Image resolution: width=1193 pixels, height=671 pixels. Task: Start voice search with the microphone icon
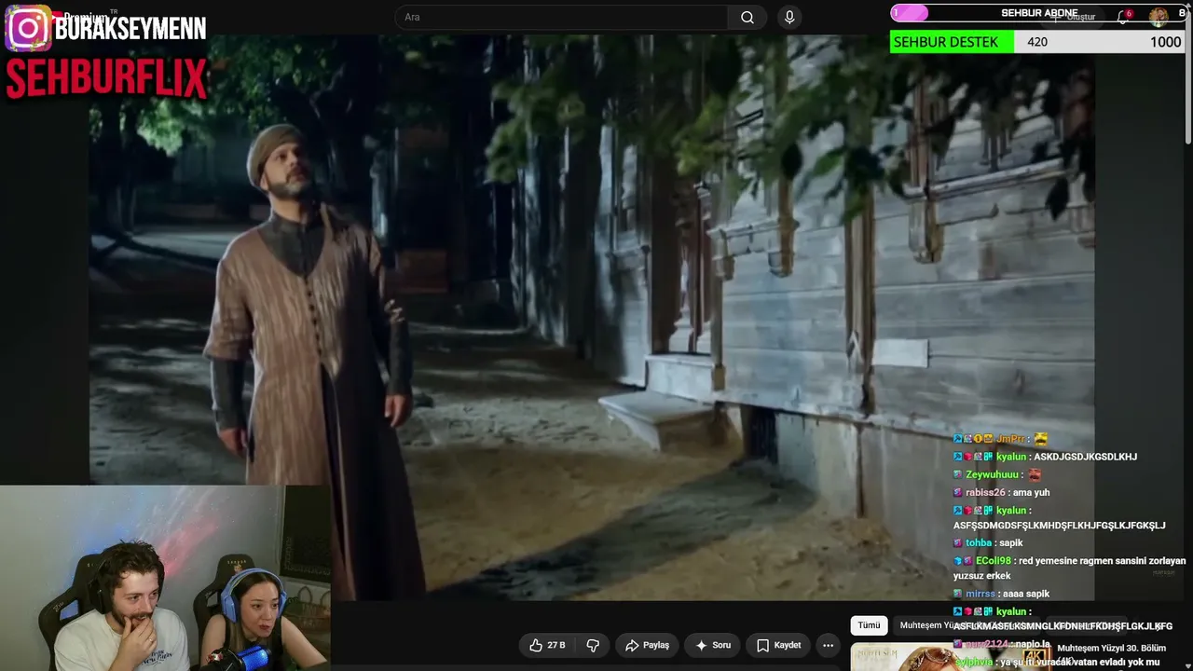789,18
